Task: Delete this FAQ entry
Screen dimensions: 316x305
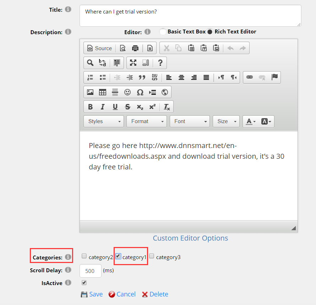Action: [155, 294]
